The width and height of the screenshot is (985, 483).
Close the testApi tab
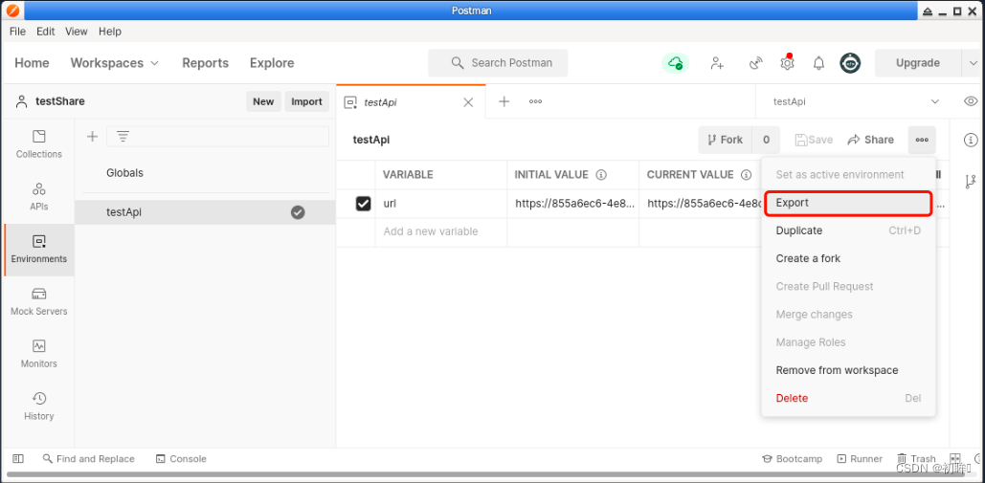tap(468, 102)
